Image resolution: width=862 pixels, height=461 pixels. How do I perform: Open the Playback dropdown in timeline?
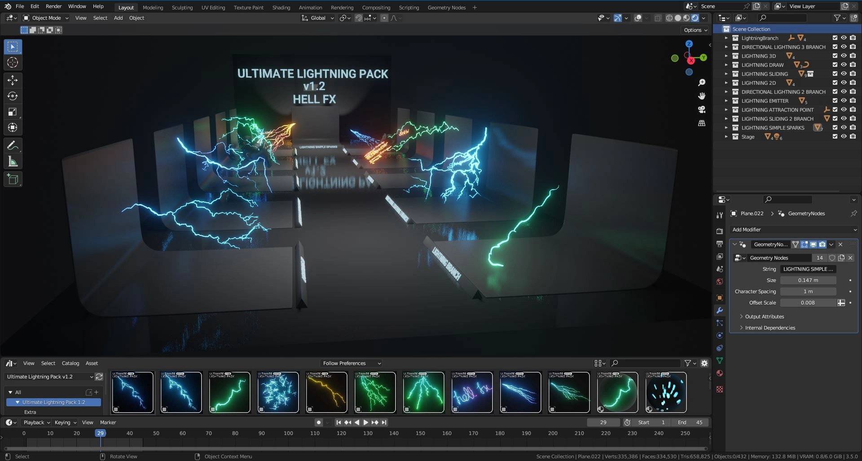36,422
